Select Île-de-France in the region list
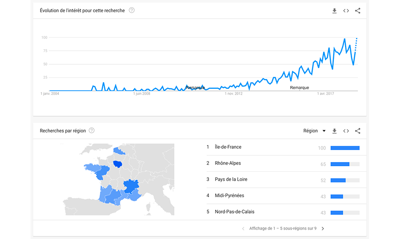 (228, 147)
